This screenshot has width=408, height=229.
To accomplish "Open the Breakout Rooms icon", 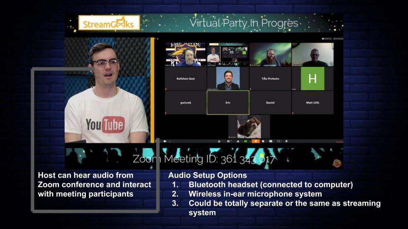I will tap(279, 141).
